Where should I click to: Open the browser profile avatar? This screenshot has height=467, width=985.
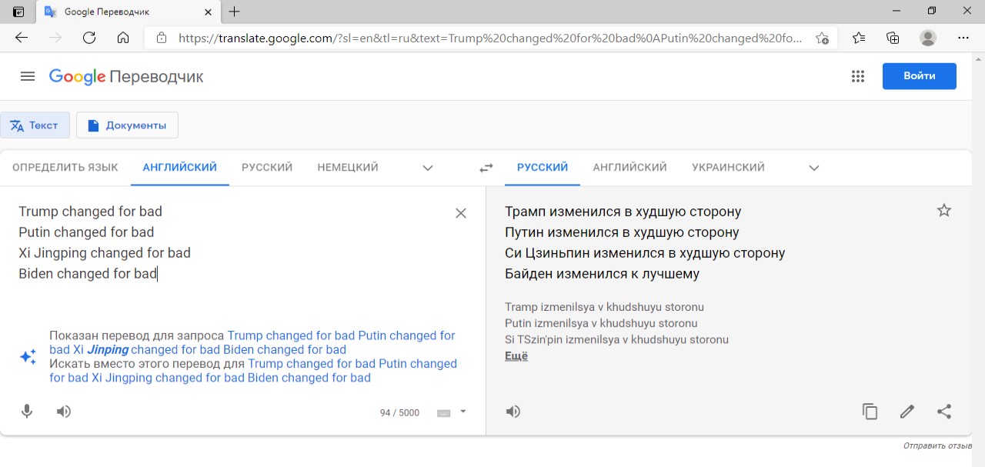928,38
